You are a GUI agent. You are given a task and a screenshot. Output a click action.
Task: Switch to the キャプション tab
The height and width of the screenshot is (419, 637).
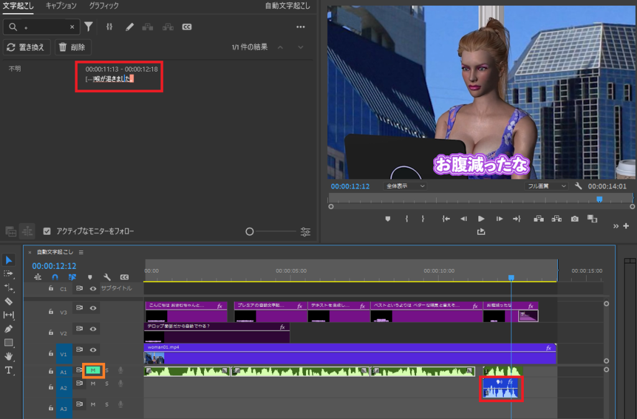(x=61, y=6)
